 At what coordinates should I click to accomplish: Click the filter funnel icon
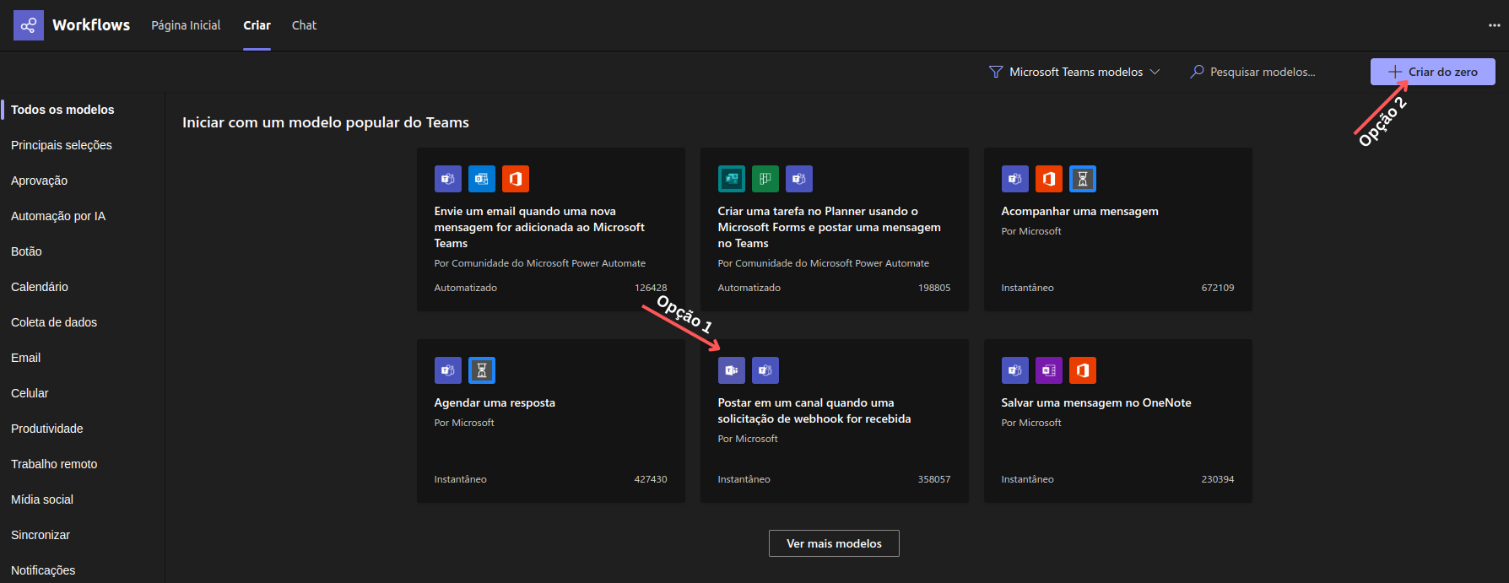(x=996, y=73)
